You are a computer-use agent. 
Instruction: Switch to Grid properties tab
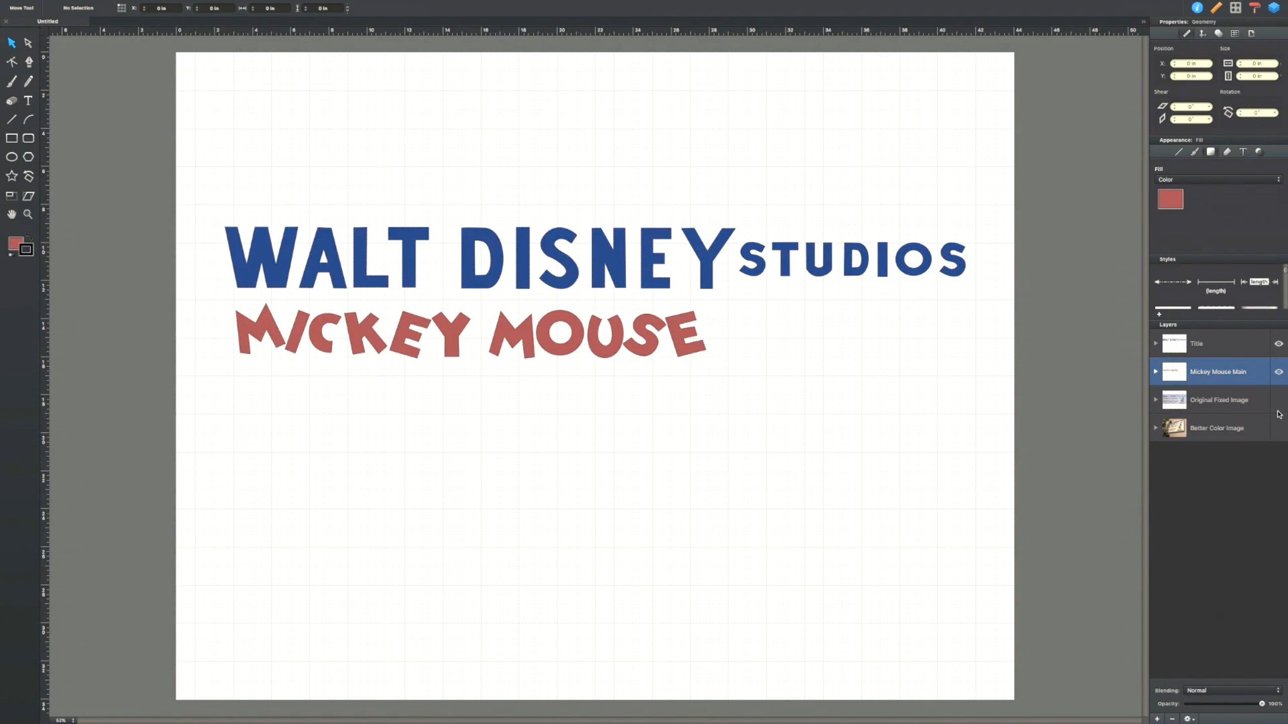click(1235, 33)
